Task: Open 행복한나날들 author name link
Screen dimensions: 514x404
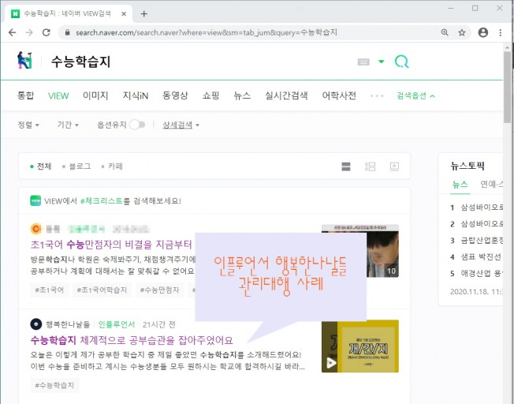Action: (68, 324)
